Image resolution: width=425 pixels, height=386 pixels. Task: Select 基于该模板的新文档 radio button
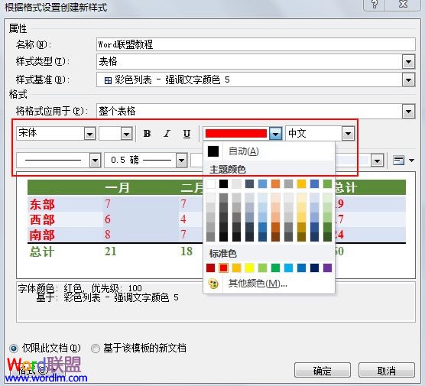coord(95,349)
